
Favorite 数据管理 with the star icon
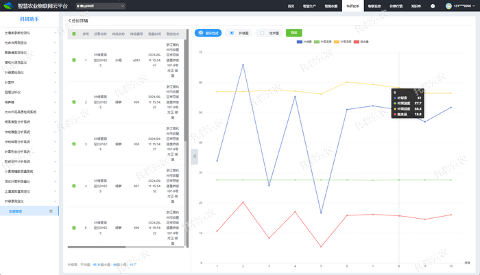click(51, 211)
